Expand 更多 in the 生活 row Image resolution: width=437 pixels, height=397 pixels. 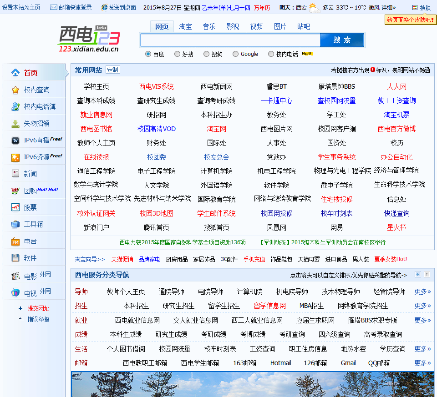(x=422, y=349)
